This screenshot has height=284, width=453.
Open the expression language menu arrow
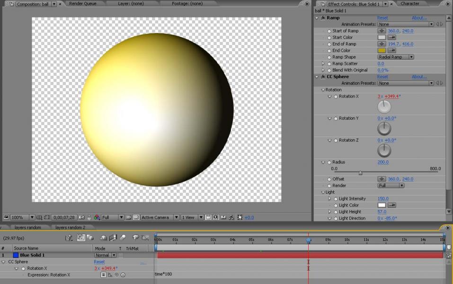[x=123, y=275]
